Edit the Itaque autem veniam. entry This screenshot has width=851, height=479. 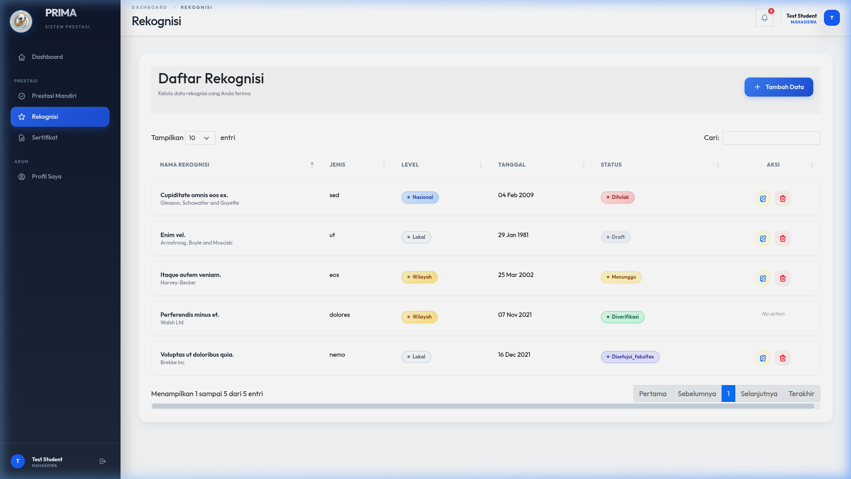coord(763,278)
